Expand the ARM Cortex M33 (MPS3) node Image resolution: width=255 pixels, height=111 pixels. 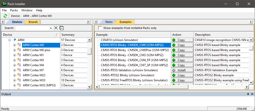pos(15,85)
